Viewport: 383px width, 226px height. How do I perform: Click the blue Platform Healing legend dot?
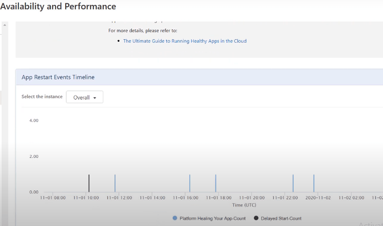click(x=175, y=218)
